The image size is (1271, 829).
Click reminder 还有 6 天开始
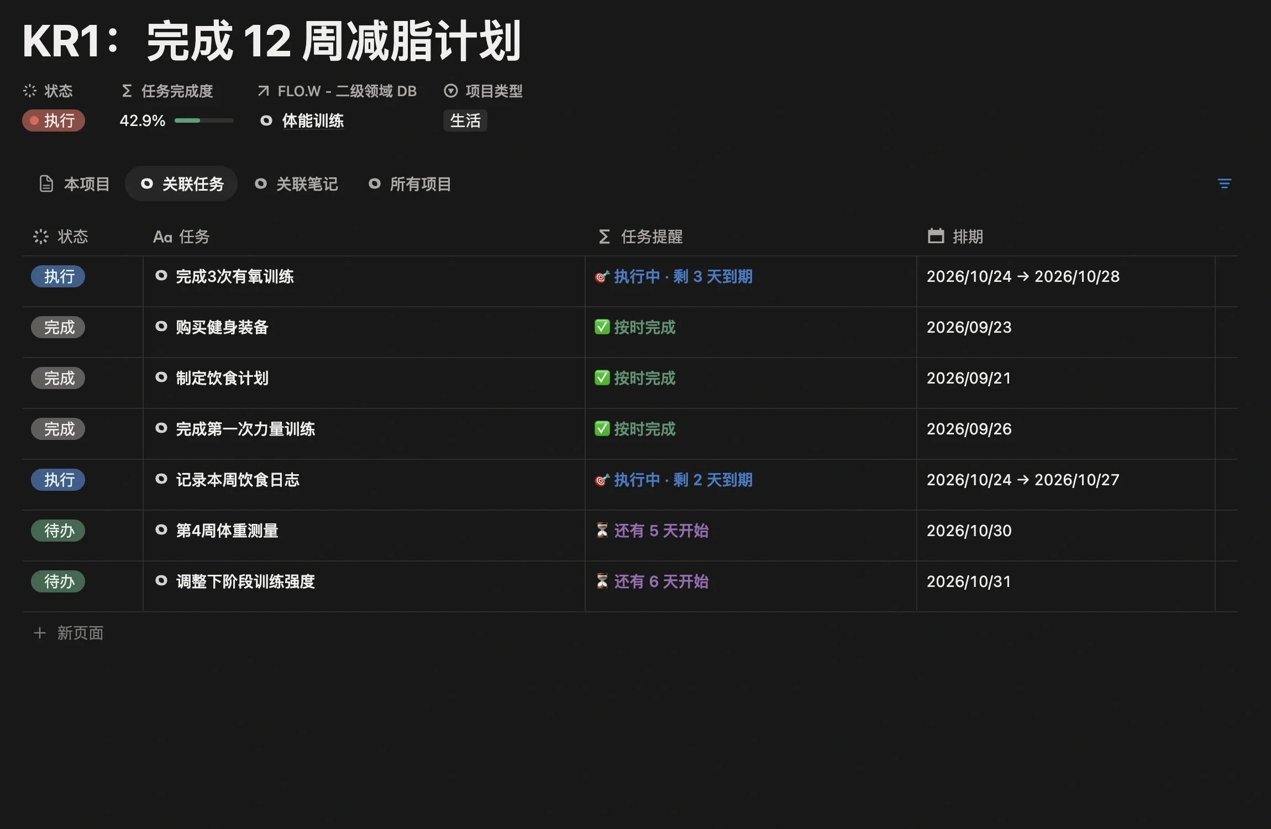653,581
